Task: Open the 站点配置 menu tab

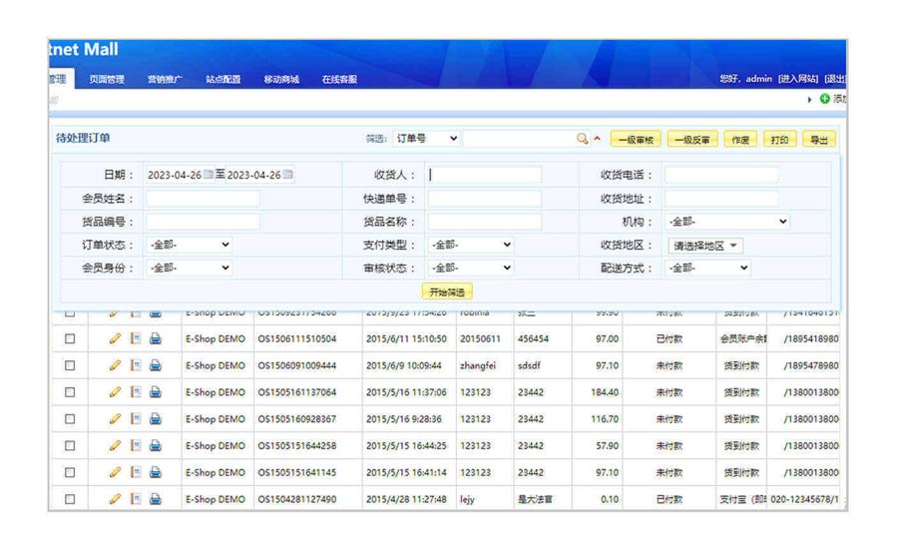Action: click(223, 80)
